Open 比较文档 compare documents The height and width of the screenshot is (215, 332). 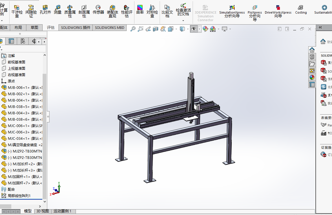(167, 11)
